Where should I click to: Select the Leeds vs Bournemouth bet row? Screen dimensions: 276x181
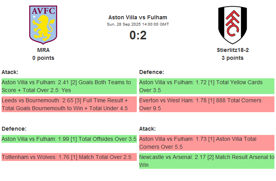point(69,104)
